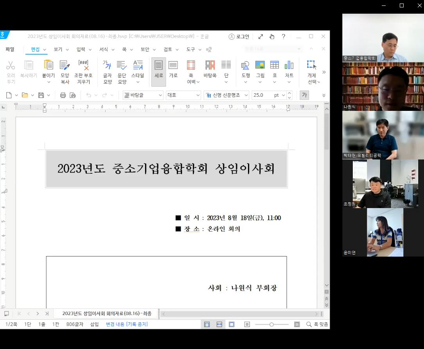Open the pt unit dropdown next to 25.0

pyautogui.click(x=283, y=95)
